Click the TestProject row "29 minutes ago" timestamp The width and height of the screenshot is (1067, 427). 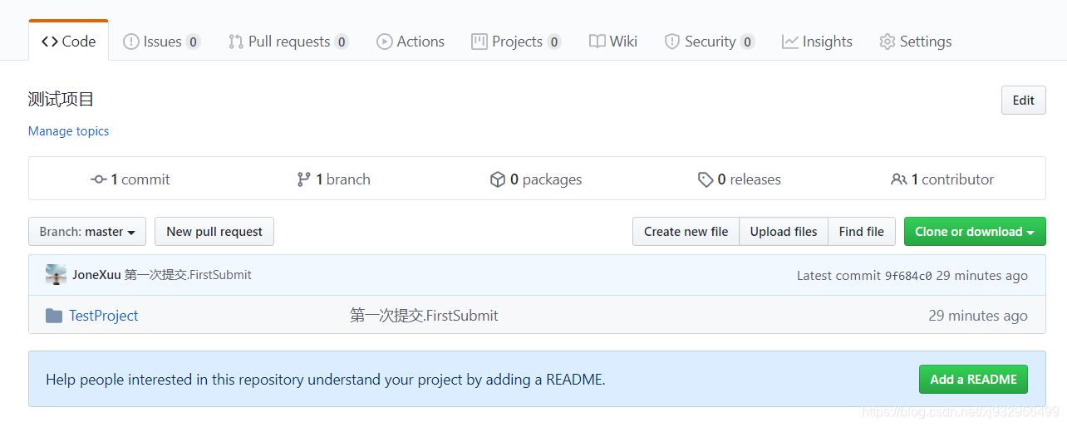point(978,316)
